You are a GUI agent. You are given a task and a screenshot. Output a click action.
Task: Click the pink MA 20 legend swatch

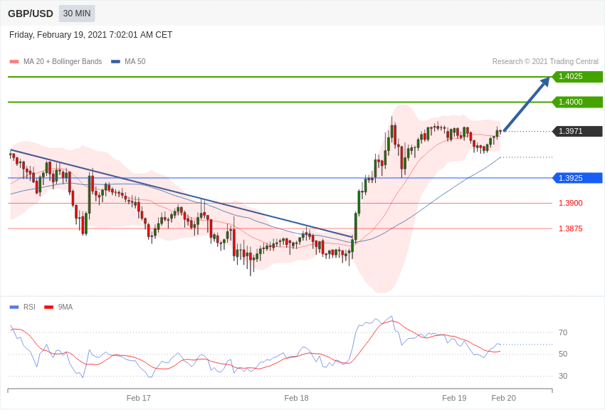pyautogui.click(x=14, y=62)
